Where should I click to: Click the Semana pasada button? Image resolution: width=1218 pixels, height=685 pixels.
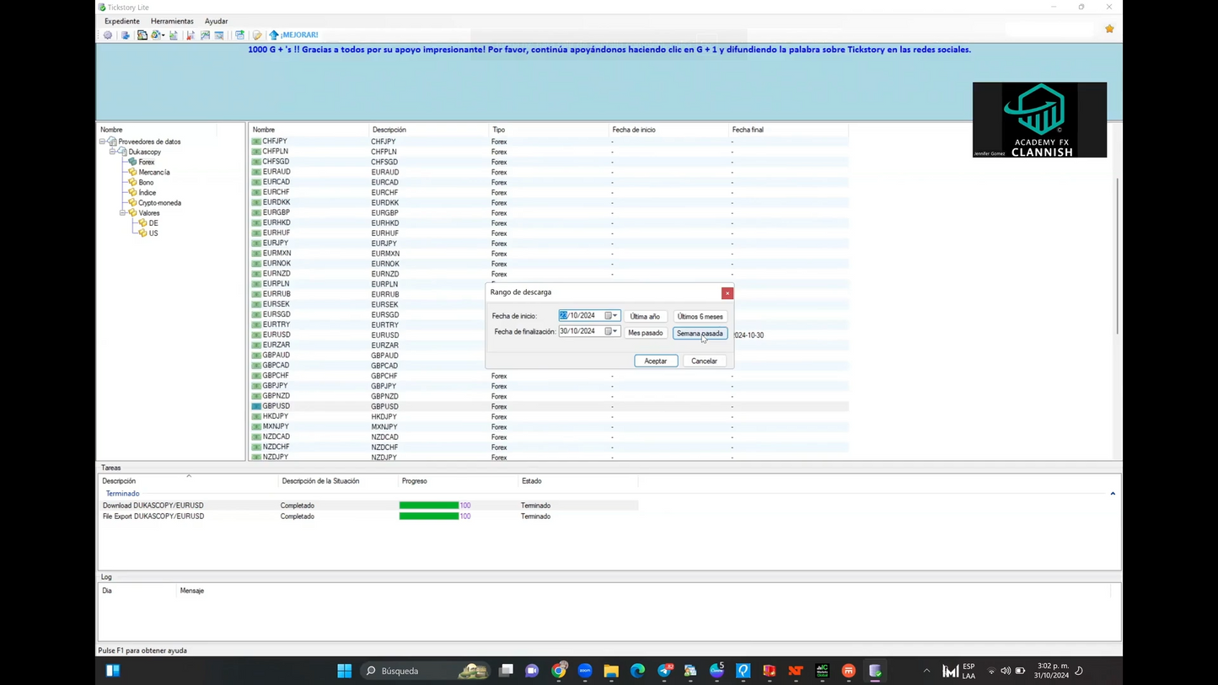coord(700,334)
